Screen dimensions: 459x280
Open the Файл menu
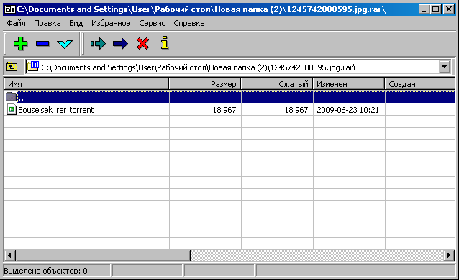coord(16,23)
